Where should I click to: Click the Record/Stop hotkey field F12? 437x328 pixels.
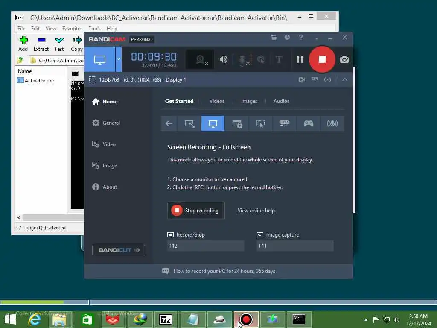click(206, 246)
